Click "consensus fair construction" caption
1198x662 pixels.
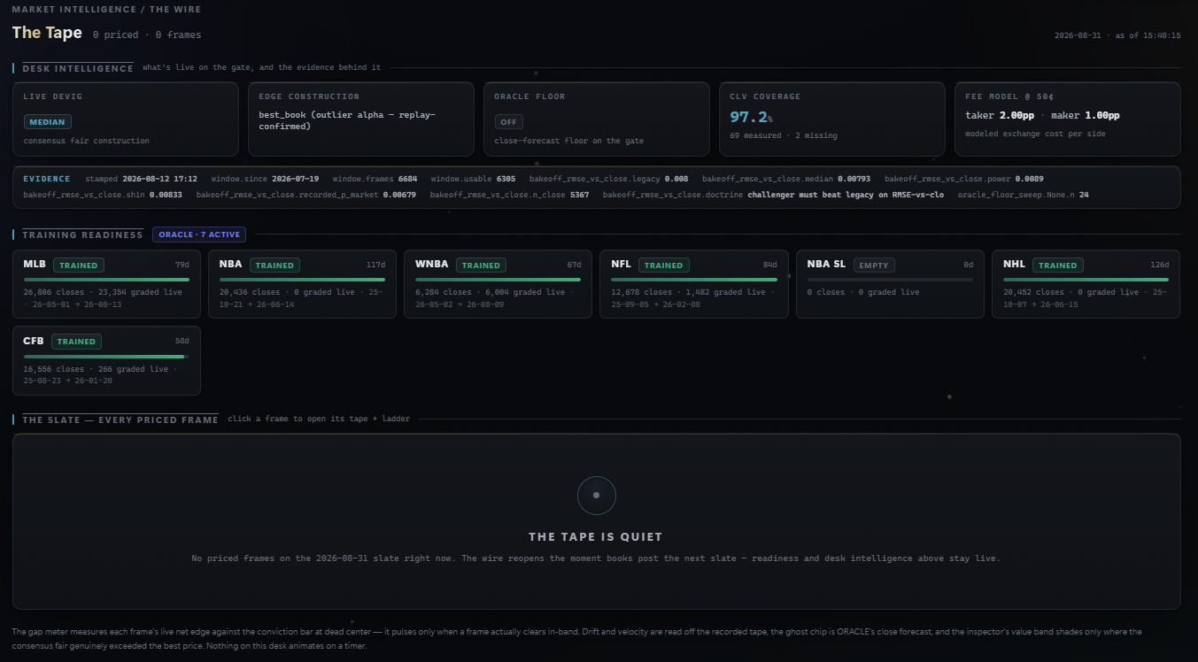87,141
